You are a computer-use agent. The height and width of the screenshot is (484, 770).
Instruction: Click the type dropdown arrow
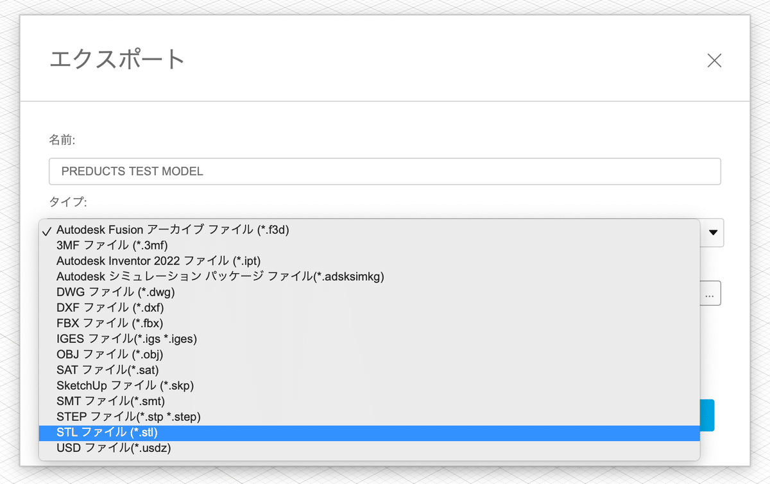[713, 233]
